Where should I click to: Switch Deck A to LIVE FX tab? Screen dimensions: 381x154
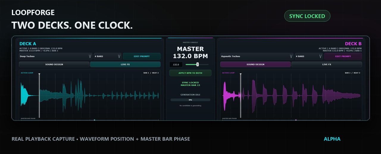point(125,64)
